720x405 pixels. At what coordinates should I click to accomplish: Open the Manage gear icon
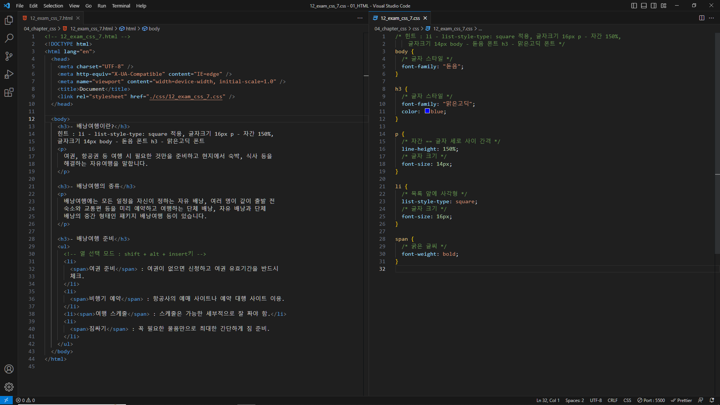click(9, 387)
